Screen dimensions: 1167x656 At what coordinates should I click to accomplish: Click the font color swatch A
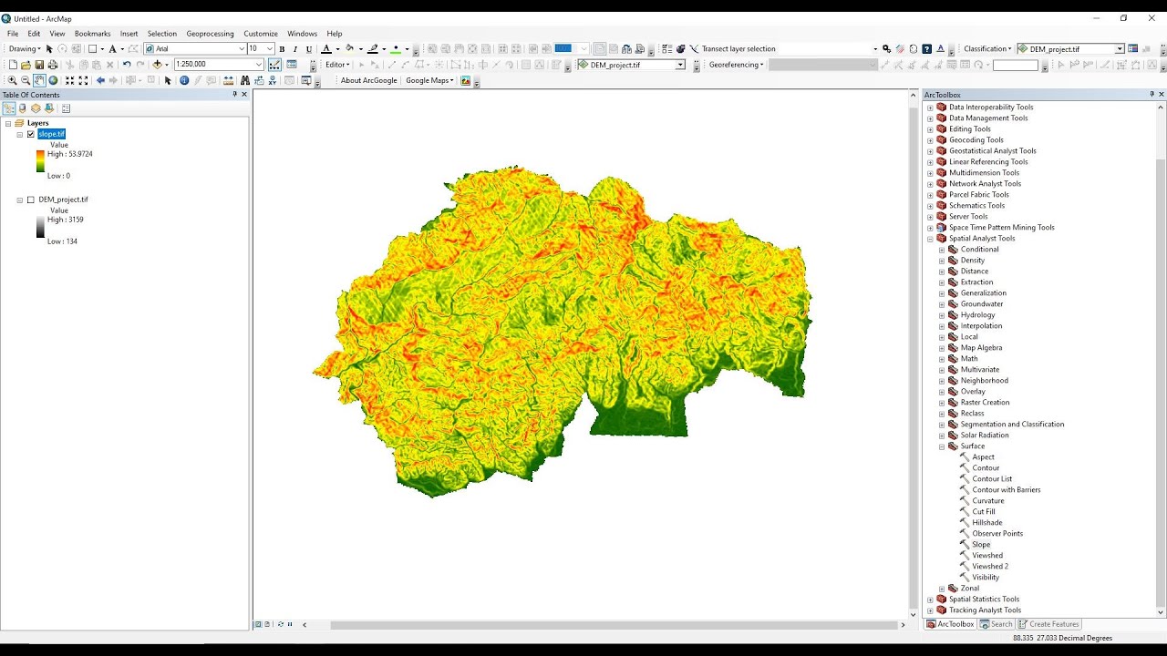[326, 49]
